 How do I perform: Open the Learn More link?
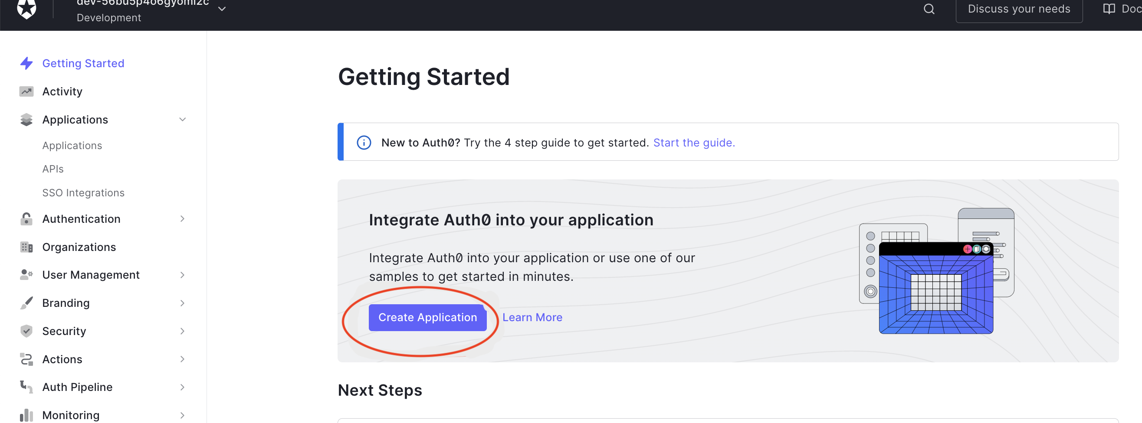pos(532,318)
